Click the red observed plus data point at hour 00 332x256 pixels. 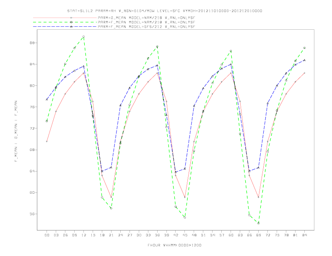coord(47,141)
